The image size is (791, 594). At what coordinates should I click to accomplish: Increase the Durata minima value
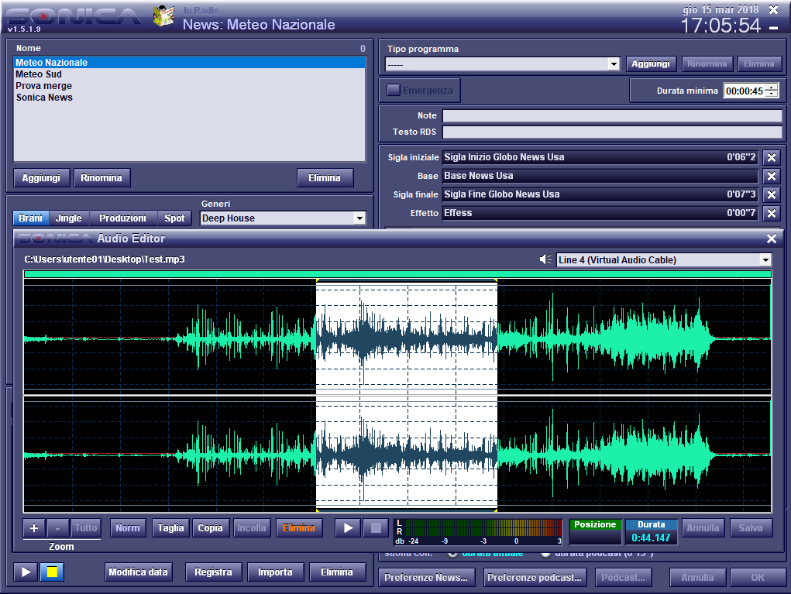point(772,88)
